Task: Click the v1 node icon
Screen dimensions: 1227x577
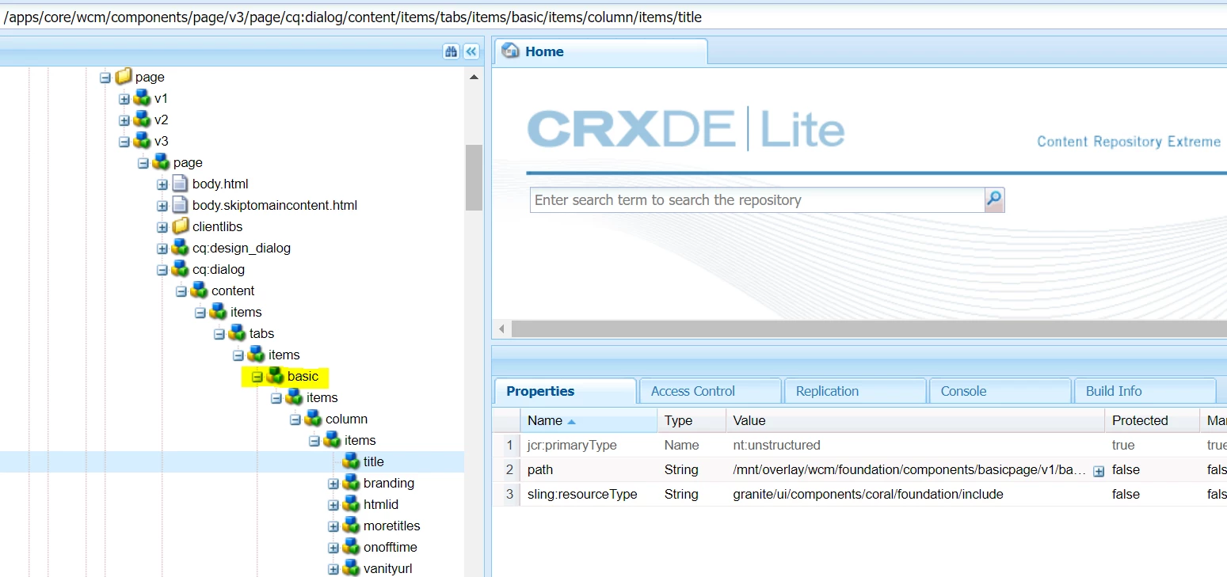Action: (x=142, y=98)
